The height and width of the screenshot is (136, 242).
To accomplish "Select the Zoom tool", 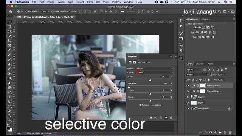I will 9,116.
